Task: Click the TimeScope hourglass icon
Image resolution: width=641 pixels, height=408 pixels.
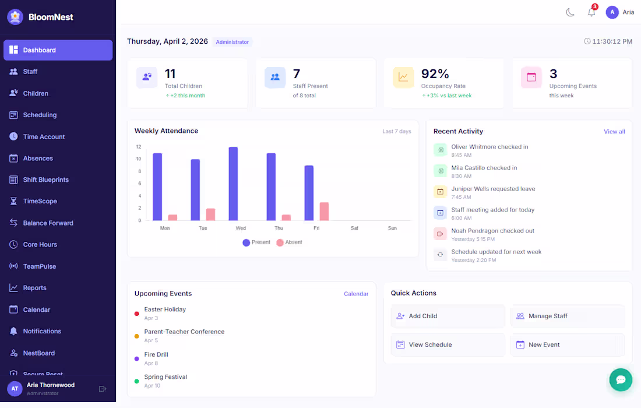Action: [x=15, y=201]
